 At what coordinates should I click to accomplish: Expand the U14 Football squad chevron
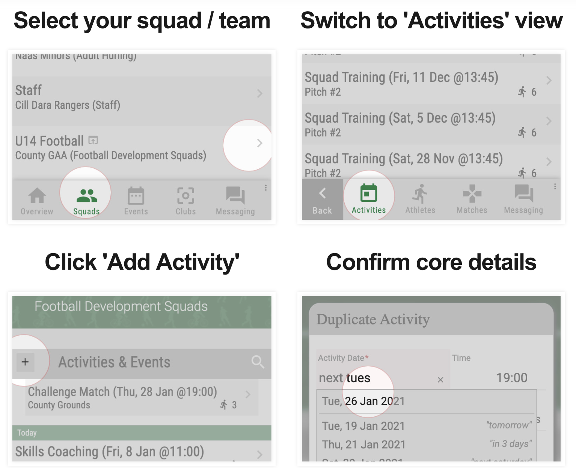coord(259,143)
